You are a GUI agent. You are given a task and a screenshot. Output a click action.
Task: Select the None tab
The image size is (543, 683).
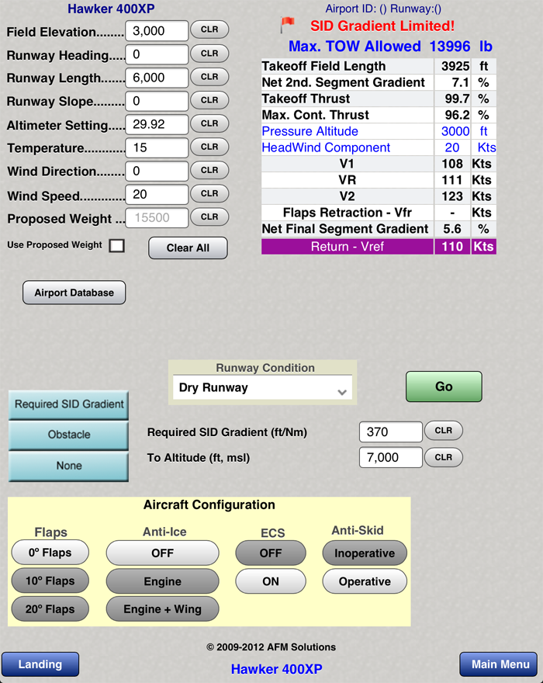(69, 466)
